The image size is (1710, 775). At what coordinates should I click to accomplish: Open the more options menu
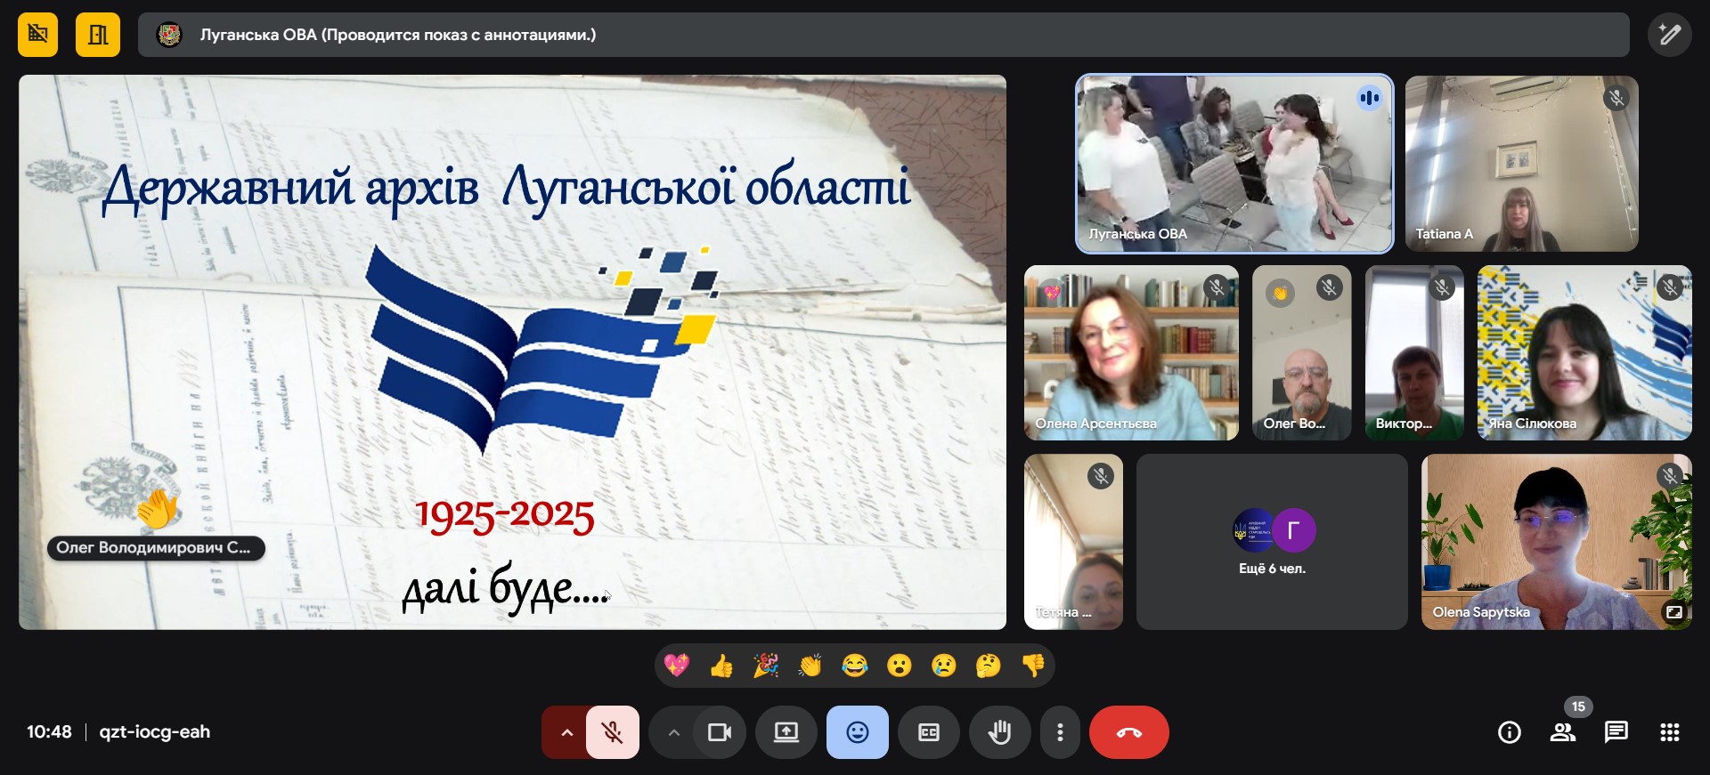point(1060,732)
